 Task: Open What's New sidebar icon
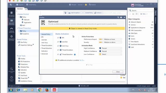[11, 79]
